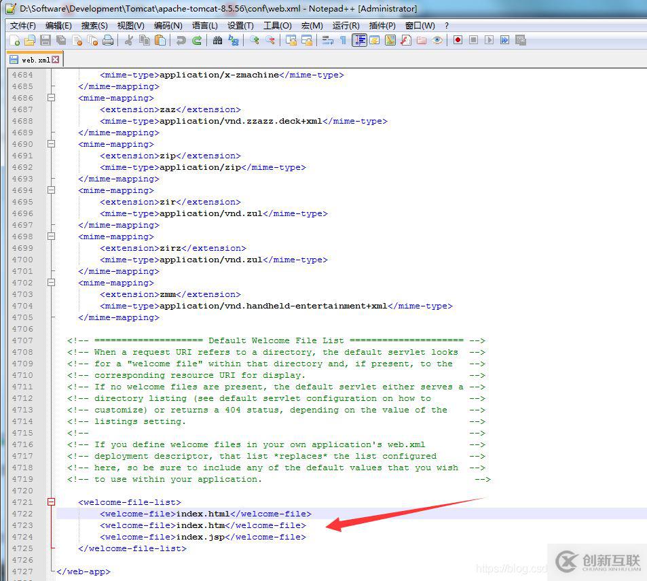Toggle show all characters pilcrow button
The width and height of the screenshot is (647, 581).
pos(343,41)
